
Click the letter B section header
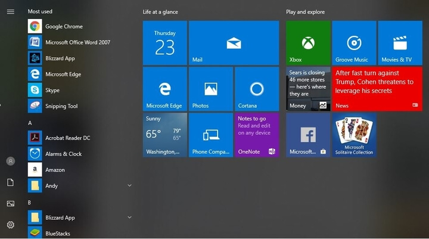pyautogui.click(x=29, y=202)
